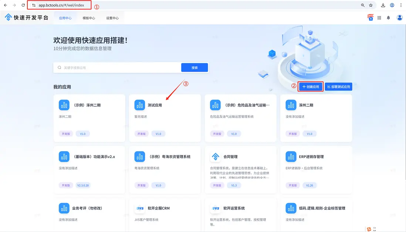Open the (基础版本) 功能演示v2.x app icon
The width and height of the screenshot is (406, 232).
[x=64, y=157]
